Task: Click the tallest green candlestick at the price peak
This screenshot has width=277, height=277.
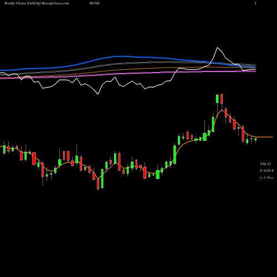Action: click(217, 99)
